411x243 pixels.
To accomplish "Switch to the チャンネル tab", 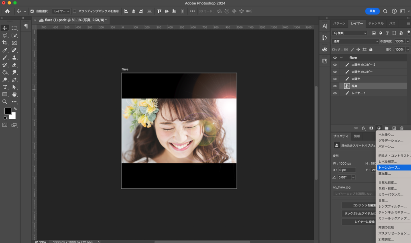I will tap(376, 24).
